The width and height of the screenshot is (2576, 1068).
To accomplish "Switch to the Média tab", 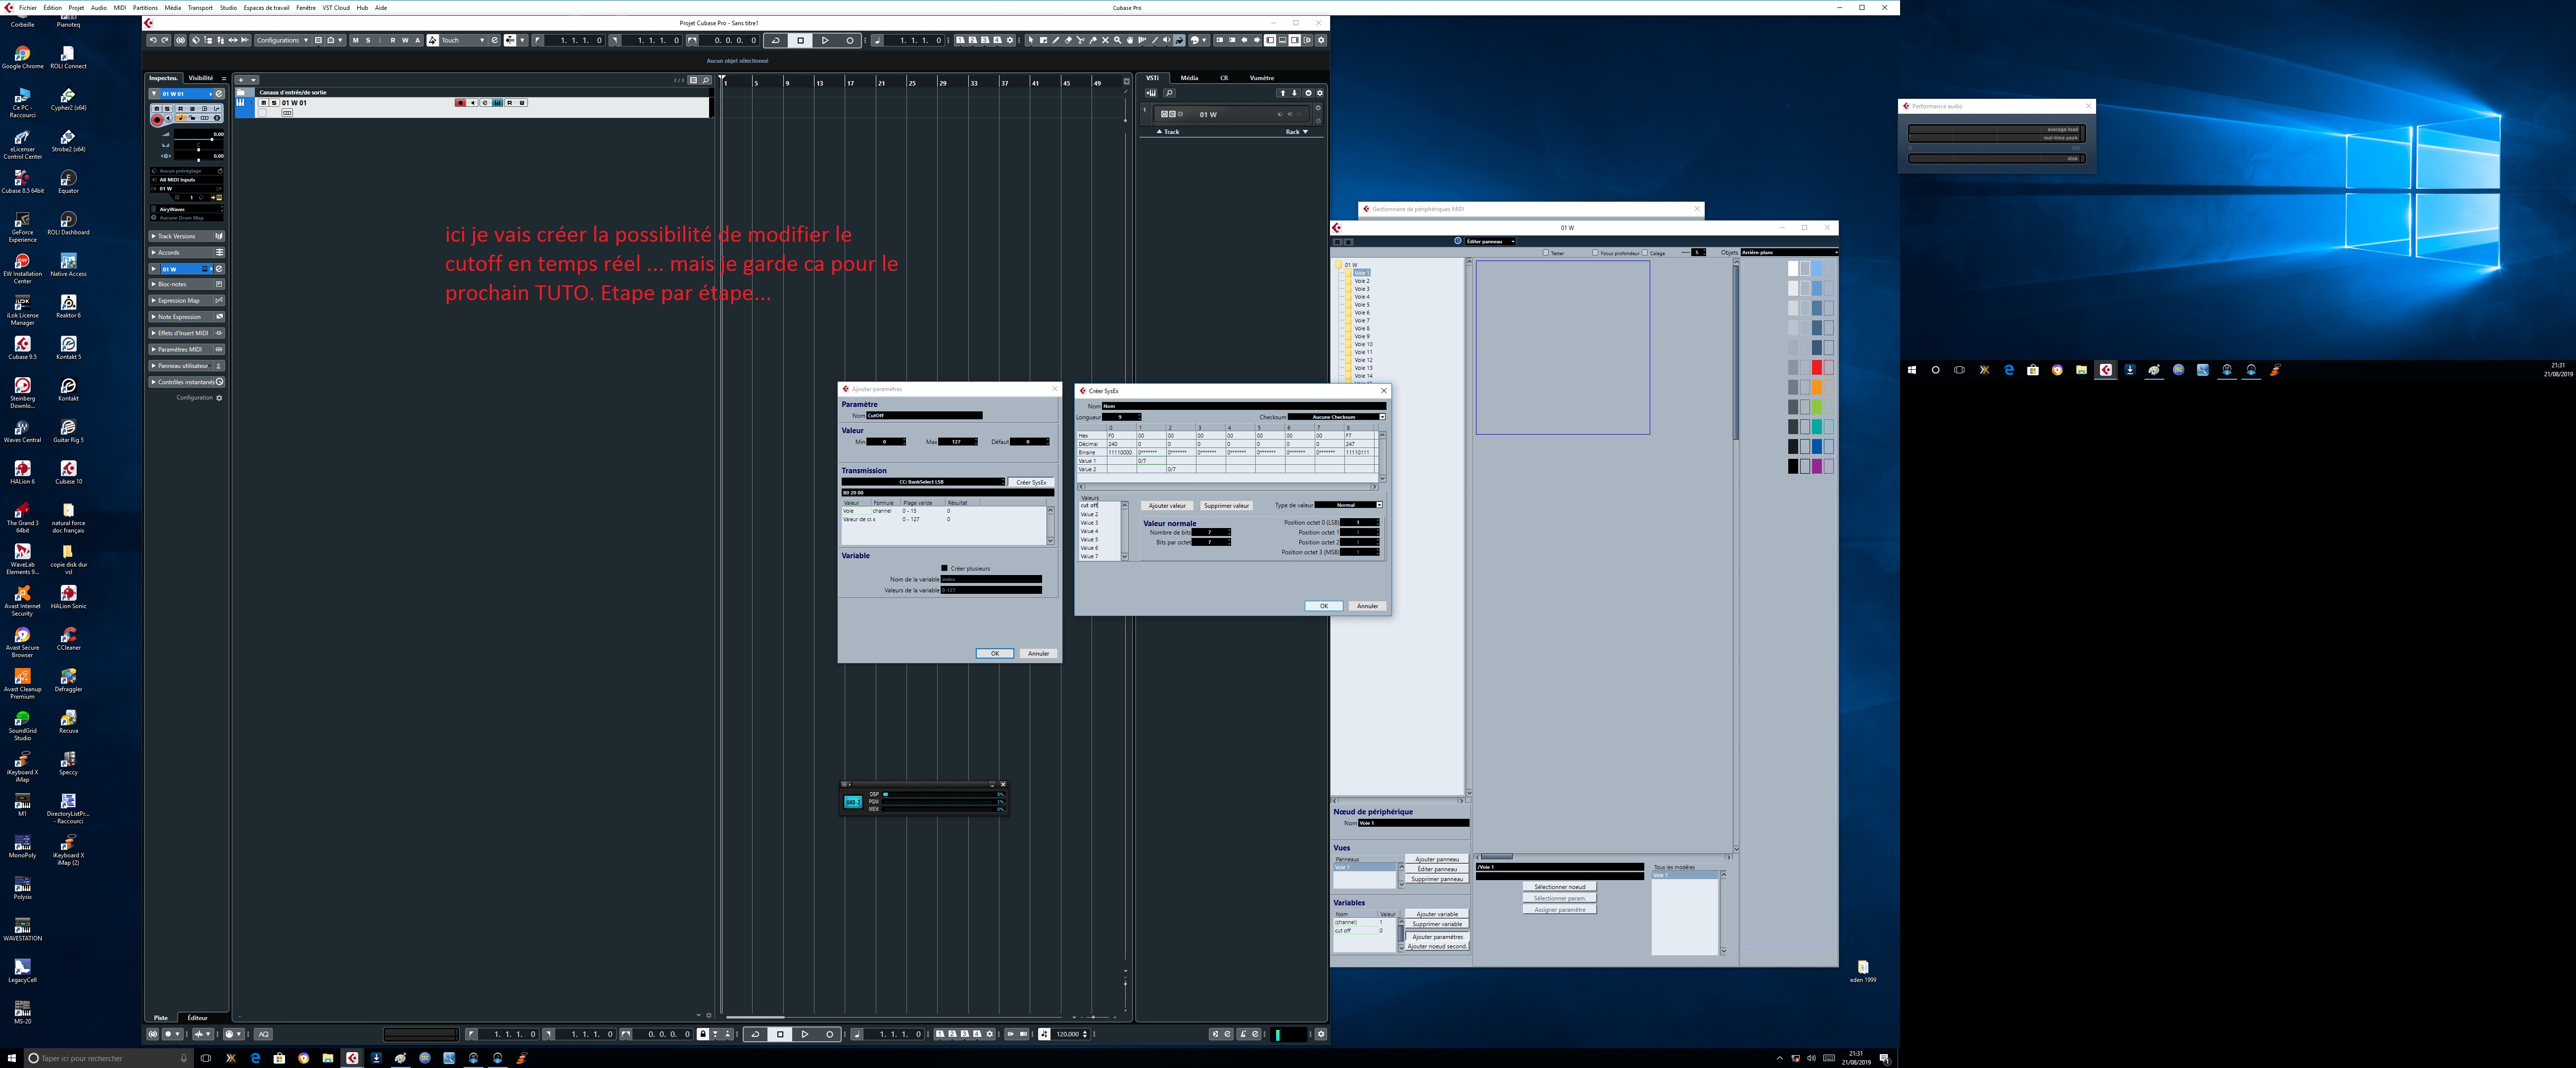I will click(x=1189, y=78).
